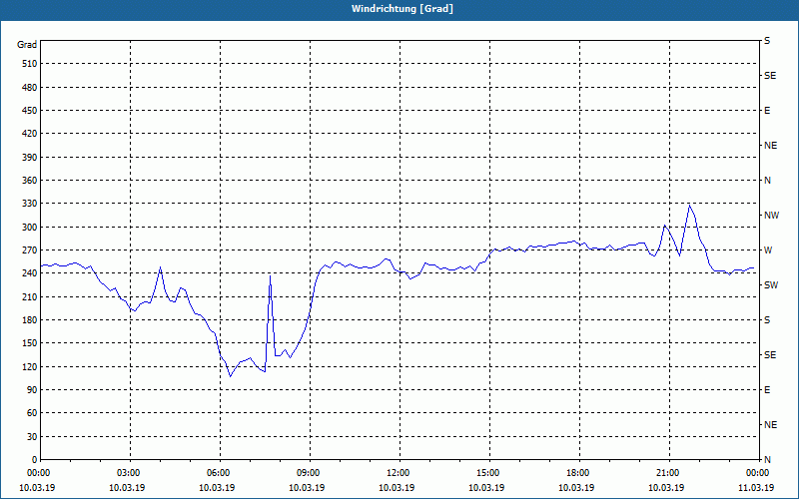799x499 pixels.
Task: Click the lowest curve point just after 06:00
Action: click(x=230, y=376)
